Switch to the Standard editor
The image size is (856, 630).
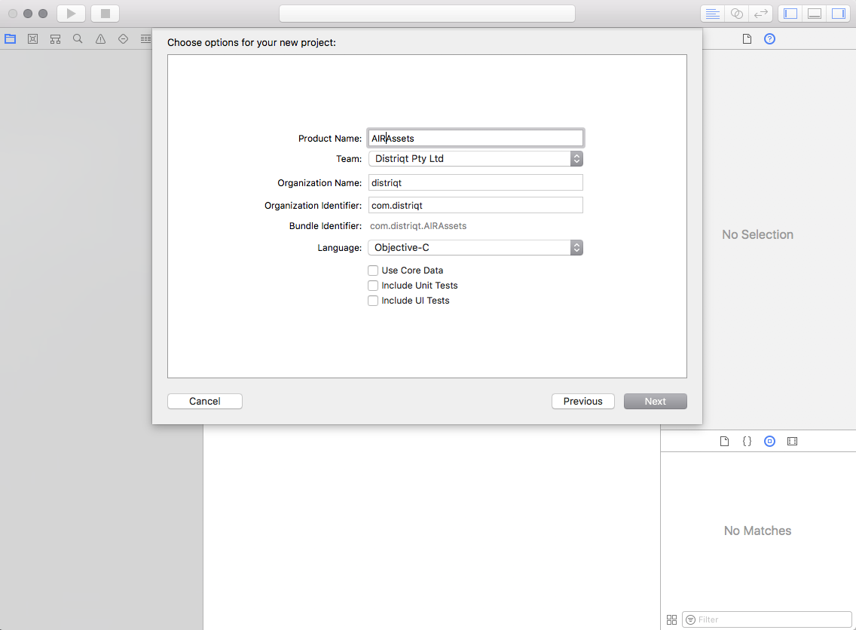712,14
